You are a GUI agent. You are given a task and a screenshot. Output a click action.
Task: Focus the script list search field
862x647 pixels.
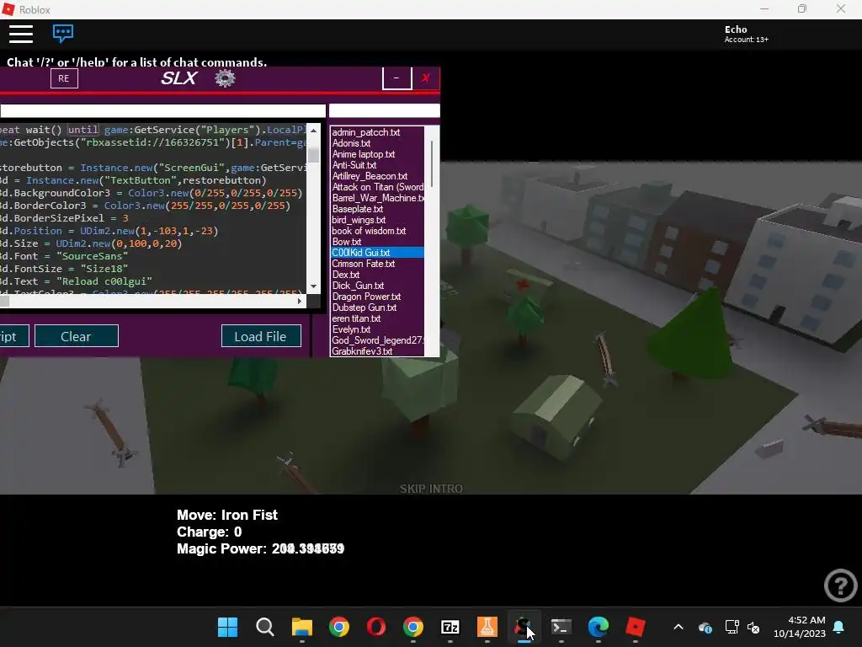pos(384,110)
